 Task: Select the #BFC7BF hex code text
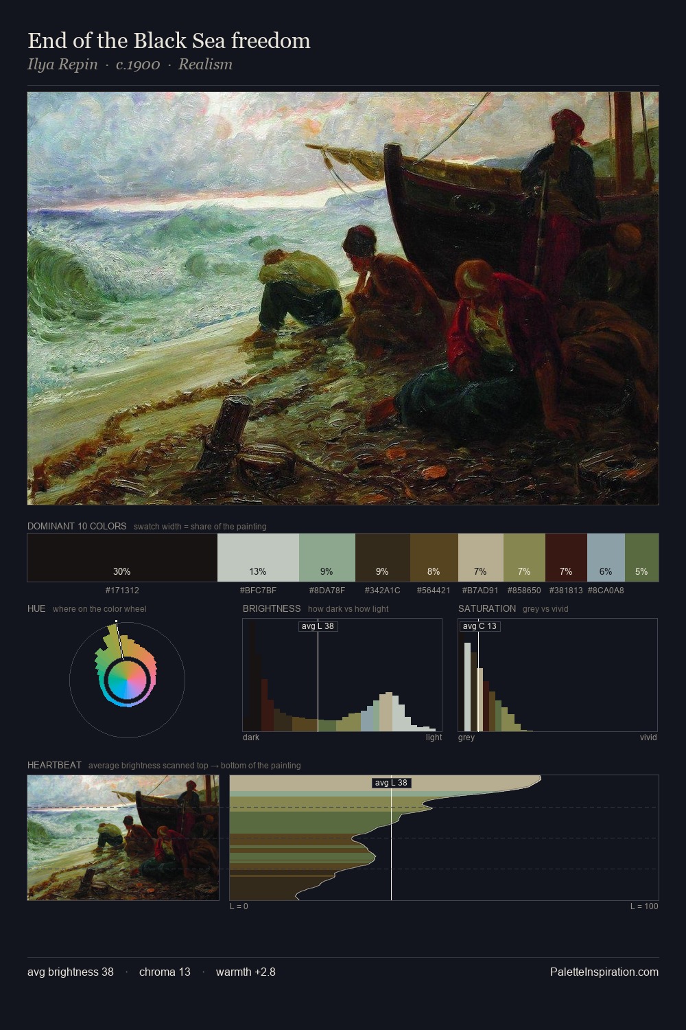258,591
